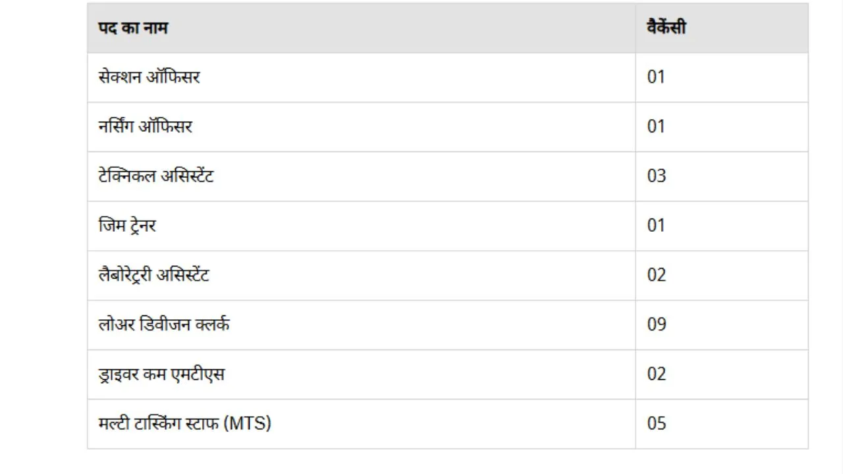Click vacancy count 09 for लोअर डिवीजन क्लर्क
Screen dimensions: 843x474
tap(657, 325)
